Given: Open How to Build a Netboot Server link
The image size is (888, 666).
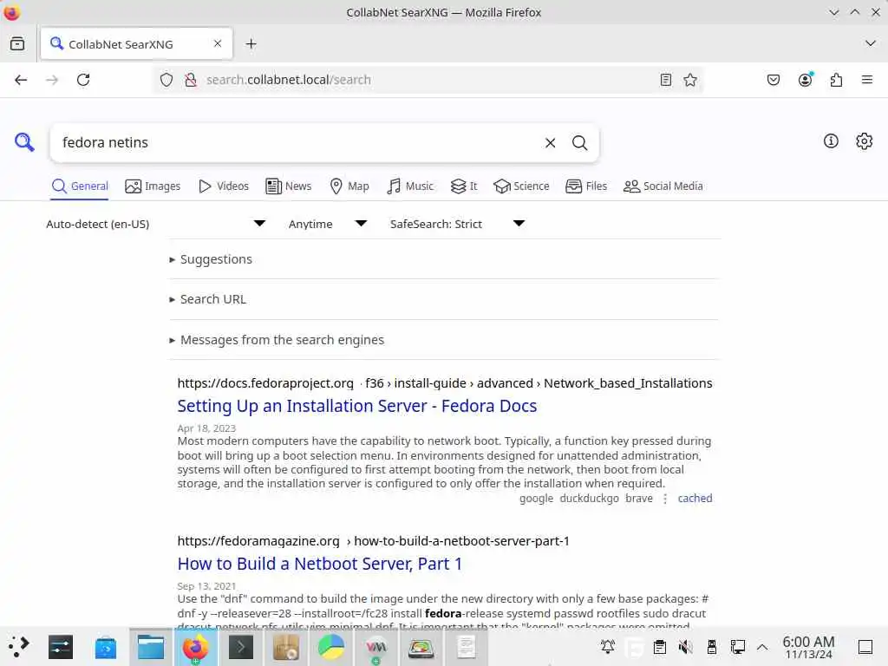Looking at the screenshot, I should (319, 564).
